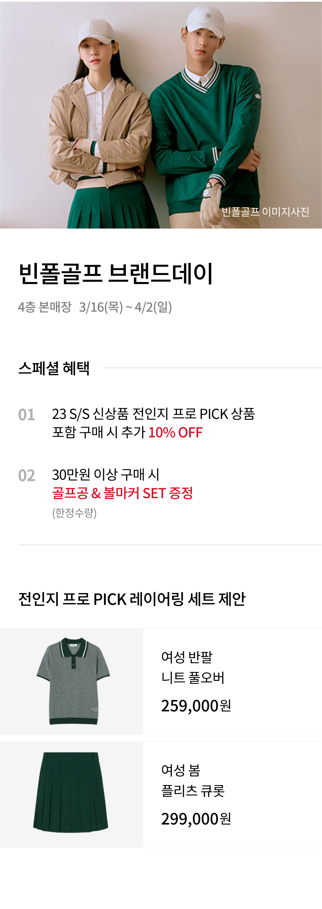322x909 pixels.
Task: Click the 299,000원 price
Action: coord(196,819)
